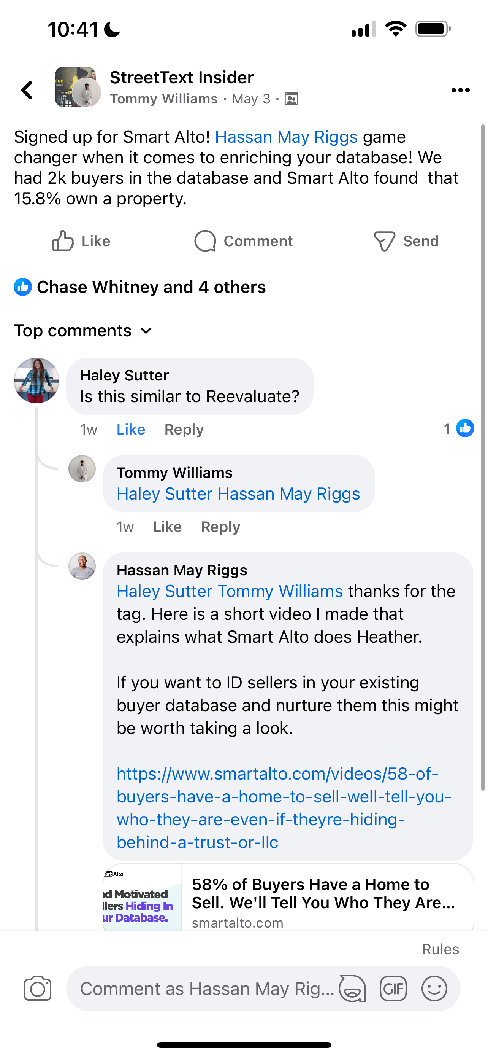Open the GIF picker in comment bar
The width and height of the screenshot is (488, 1057).
[393, 989]
